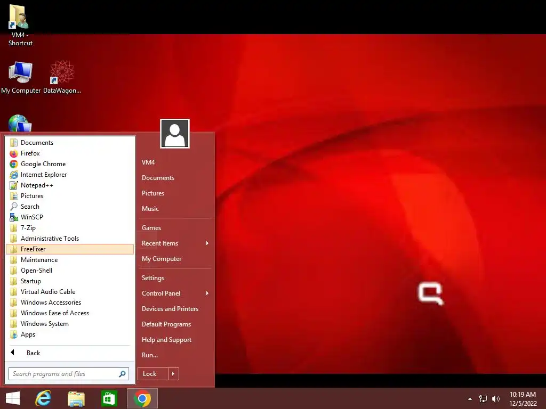Viewport: 546px width, 409px height.
Task: Expand the Startup folder
Action: point(70,281)
